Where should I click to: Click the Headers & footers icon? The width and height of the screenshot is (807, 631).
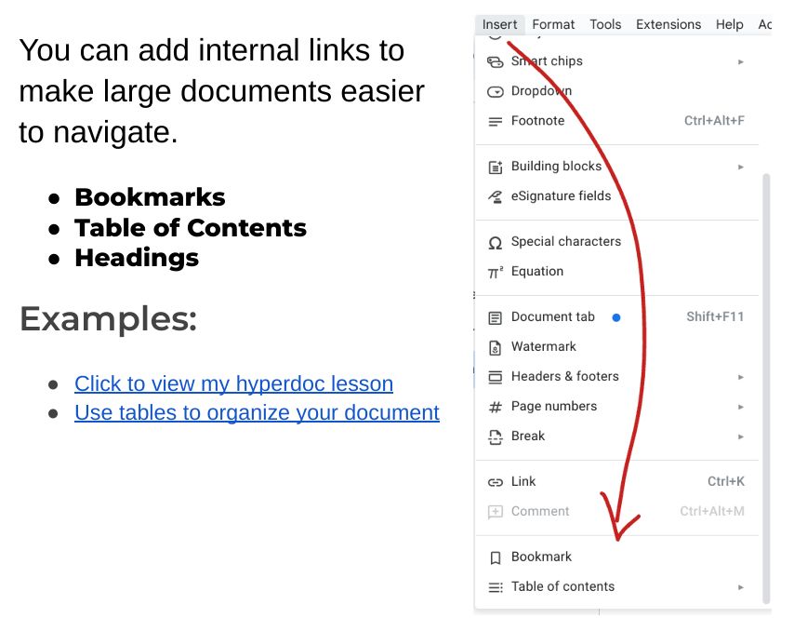click(496, 378)
